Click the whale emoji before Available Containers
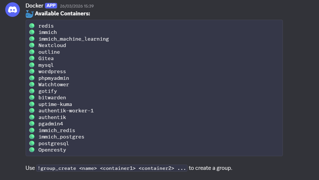Image resolution: width=319 pixels, height=180 pixels. point(29,14)
